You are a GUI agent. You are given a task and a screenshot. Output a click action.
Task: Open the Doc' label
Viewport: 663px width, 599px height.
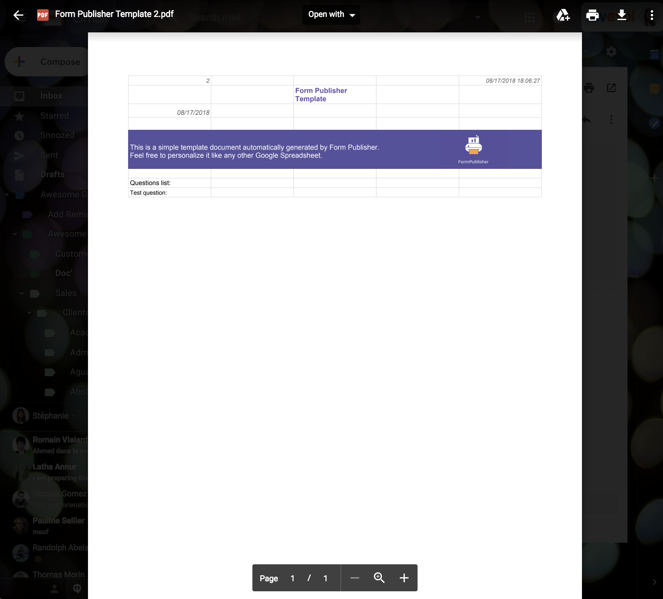coord(63,273)
